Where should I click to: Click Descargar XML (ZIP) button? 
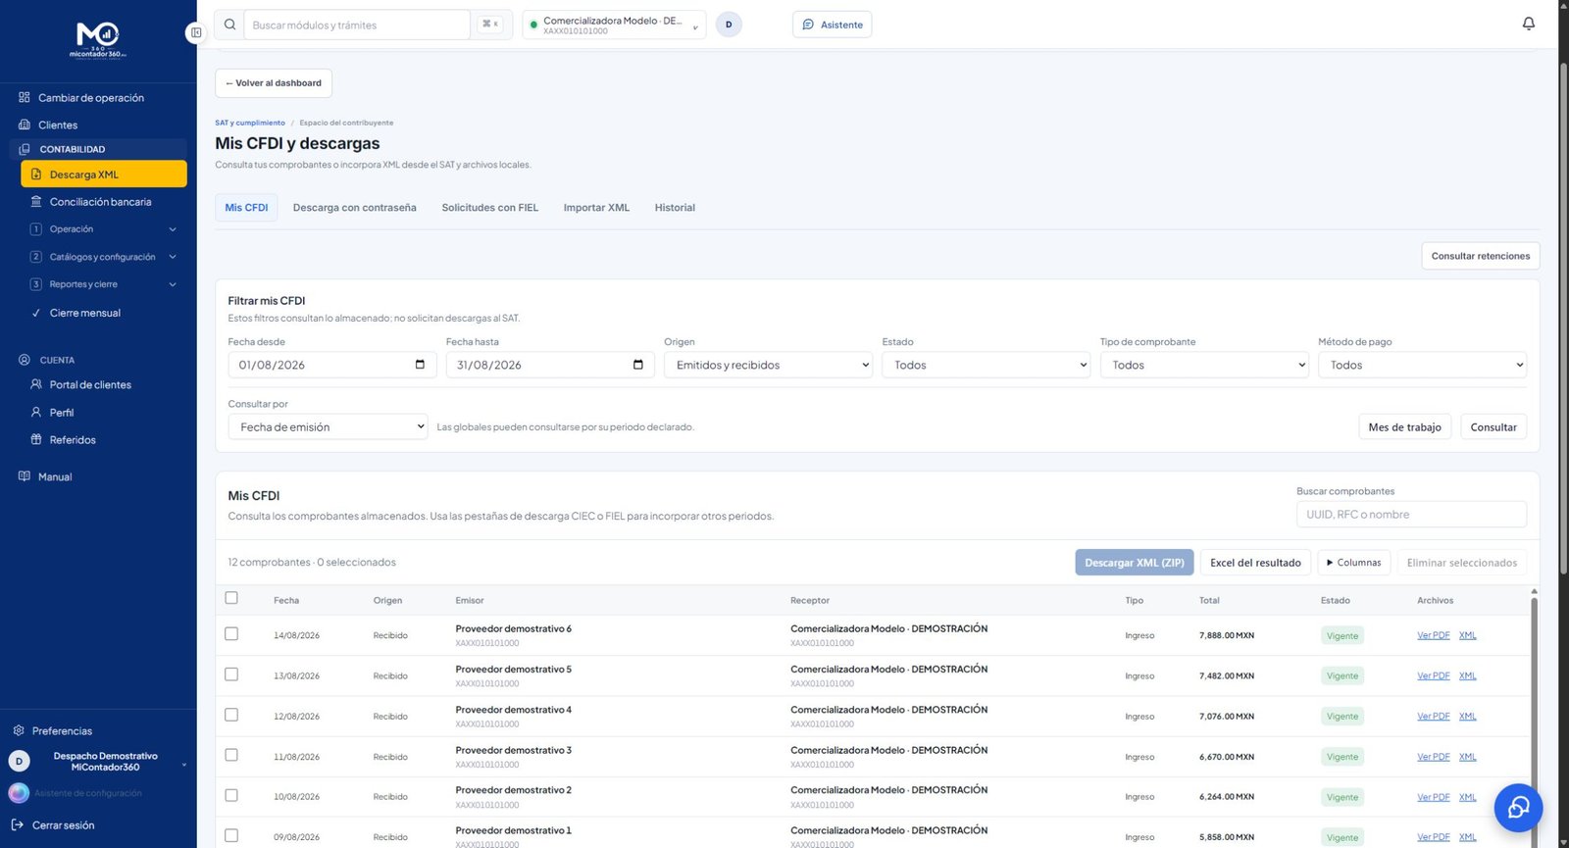1135,563
